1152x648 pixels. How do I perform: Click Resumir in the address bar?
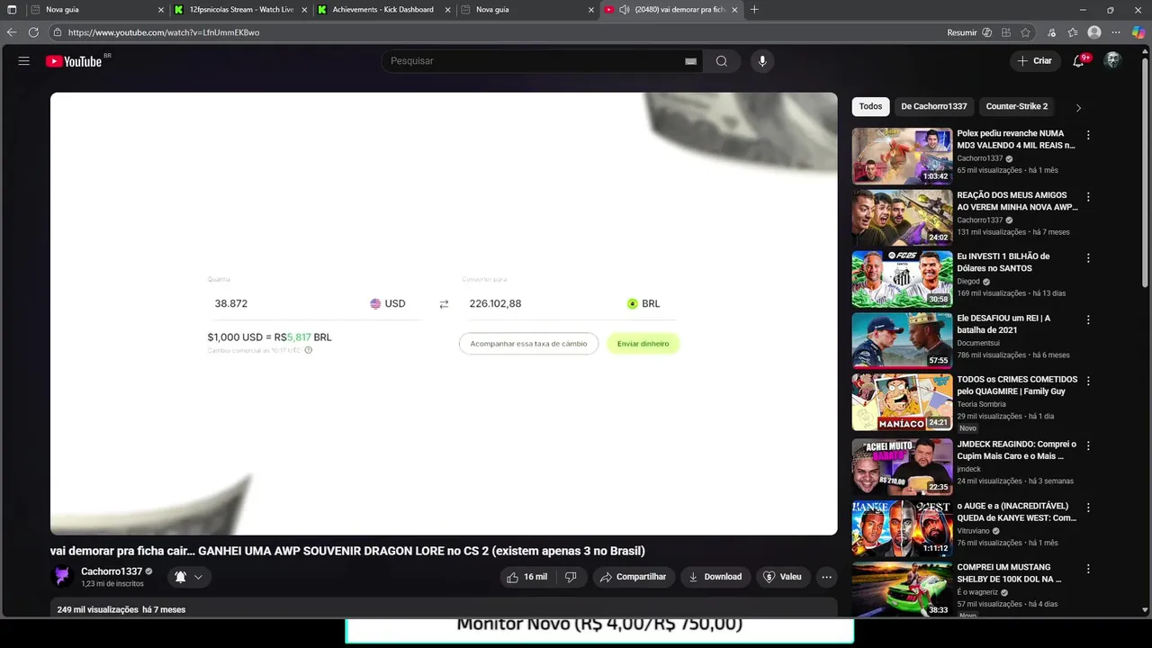(x=961, y=32)
